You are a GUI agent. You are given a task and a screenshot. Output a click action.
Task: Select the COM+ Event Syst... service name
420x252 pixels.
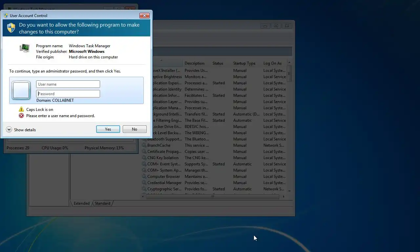click(x=164, y=164)
